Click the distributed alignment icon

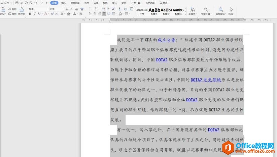[109, 14]
